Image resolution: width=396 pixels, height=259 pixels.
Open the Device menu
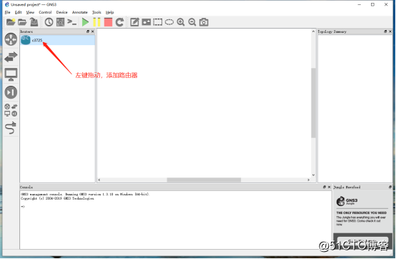(x=62, y=12)
